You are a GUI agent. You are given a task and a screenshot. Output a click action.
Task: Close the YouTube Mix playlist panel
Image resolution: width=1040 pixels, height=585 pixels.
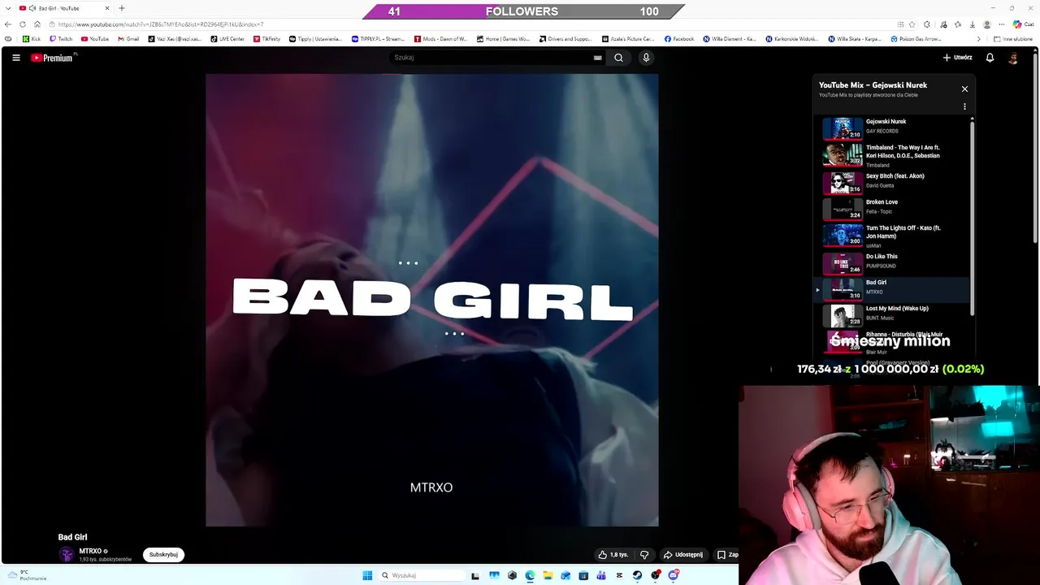point(964,89)
